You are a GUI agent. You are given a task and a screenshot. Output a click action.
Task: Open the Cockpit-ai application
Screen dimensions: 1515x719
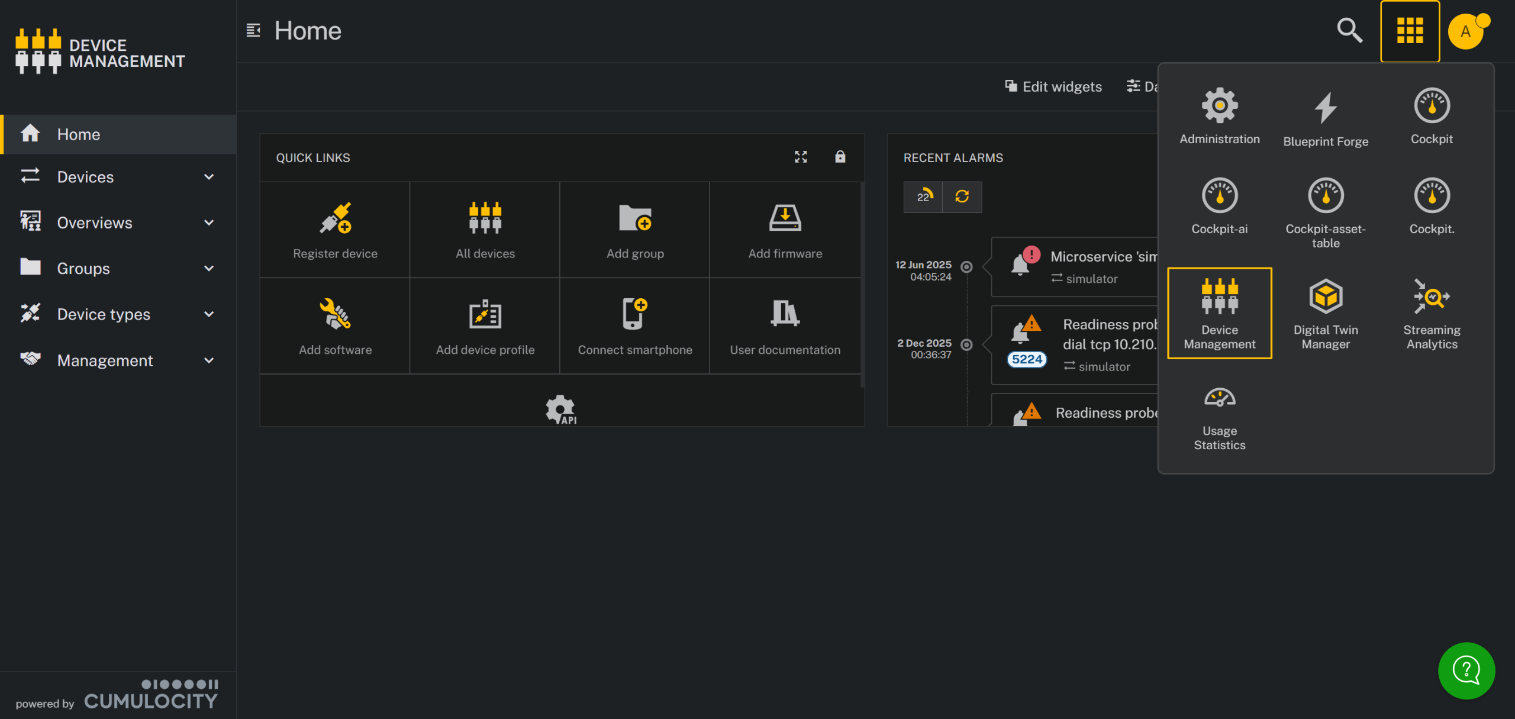pyautogui.click(x=1219, y=206)
